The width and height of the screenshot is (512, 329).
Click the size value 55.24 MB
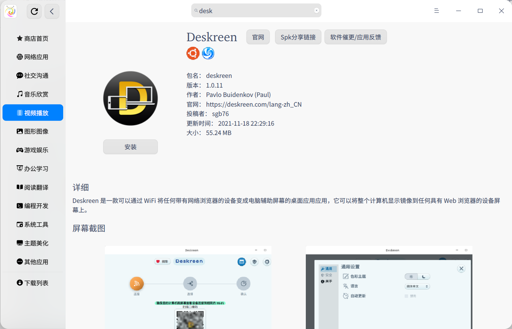coord(219,133)
